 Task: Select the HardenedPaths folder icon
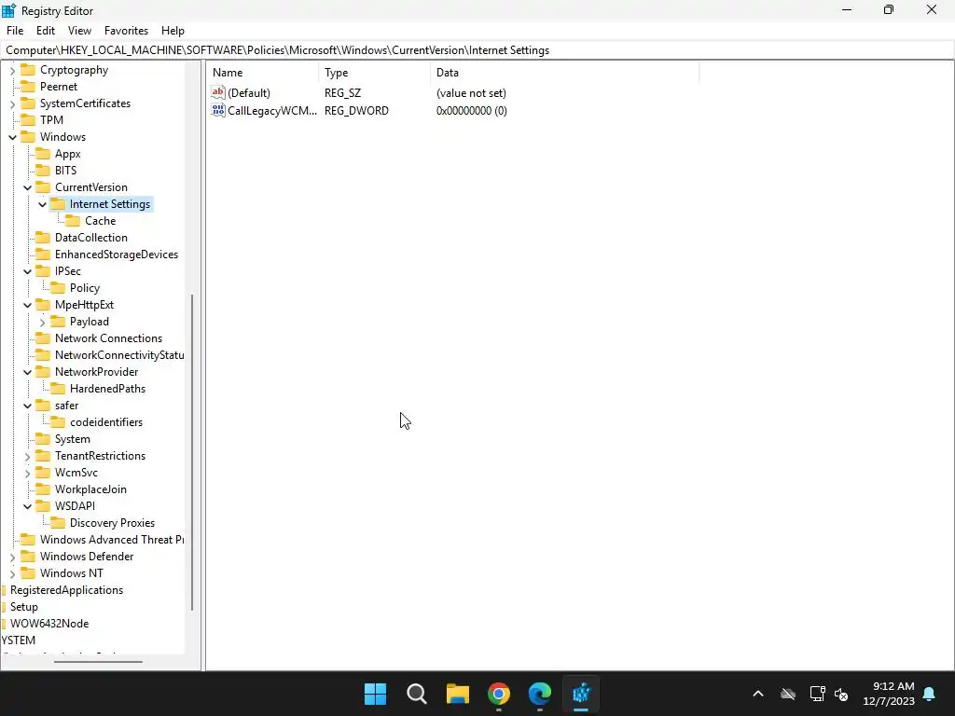(57, 389)
